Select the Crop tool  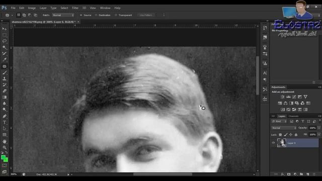tap(5, 54)
